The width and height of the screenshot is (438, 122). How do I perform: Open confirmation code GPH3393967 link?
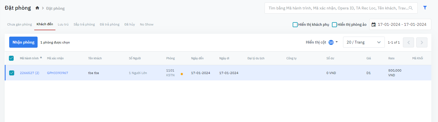[58, 73]
